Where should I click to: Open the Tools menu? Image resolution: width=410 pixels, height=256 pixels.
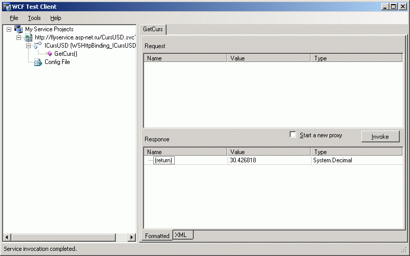pyautogui.click(x=34, y=18)
